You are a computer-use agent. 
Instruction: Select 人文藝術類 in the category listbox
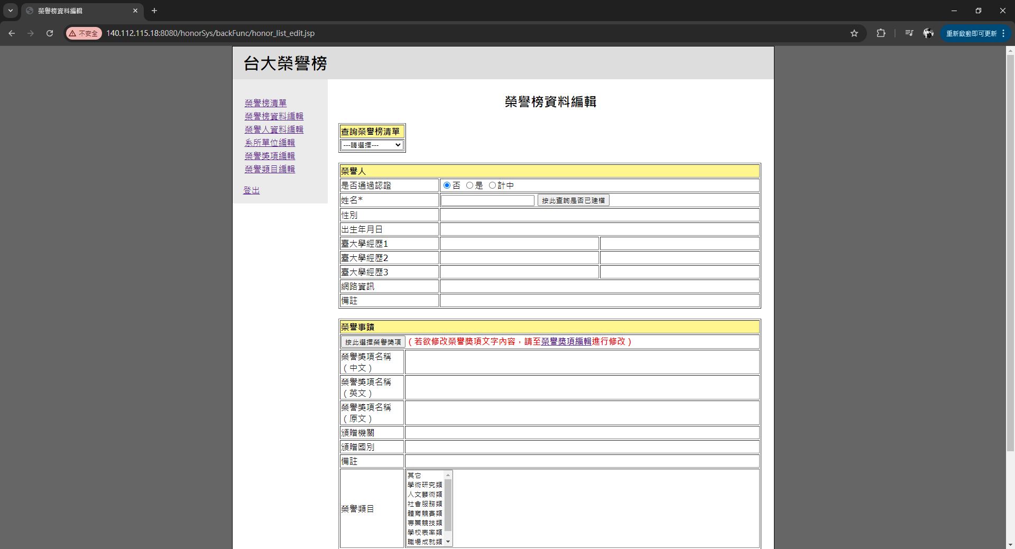(x=425, y=495)
